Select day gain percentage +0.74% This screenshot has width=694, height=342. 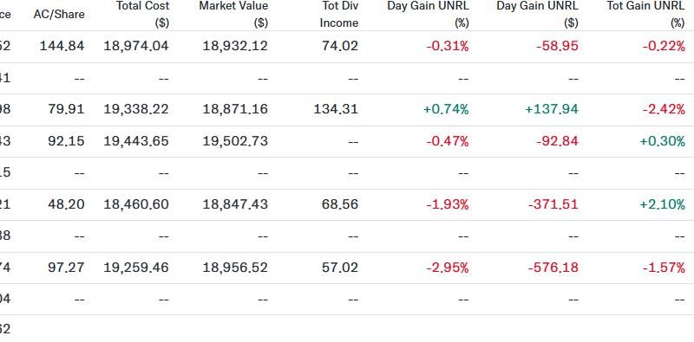pos(446,109)
